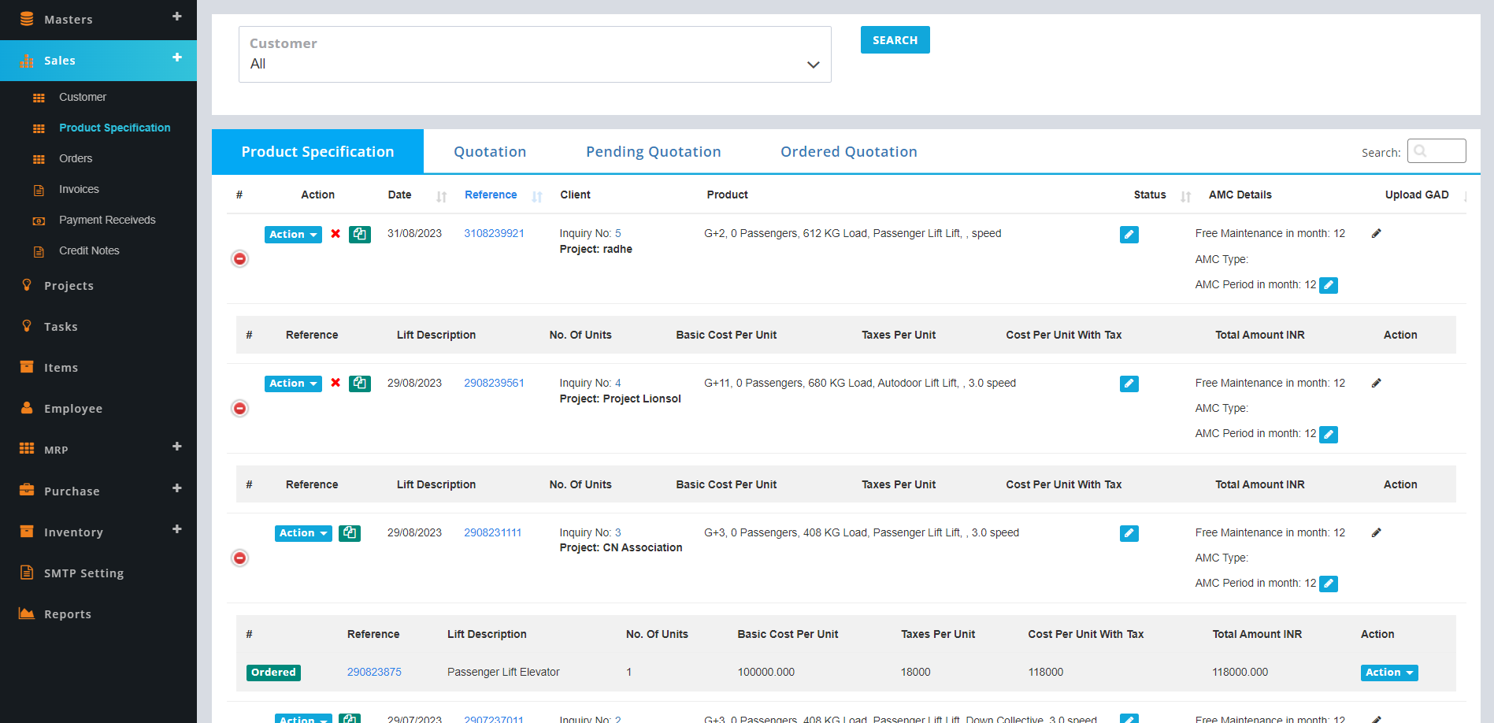Click the Ordered status badge
This screenshot has height=723, width=1494.
(273, 673)
